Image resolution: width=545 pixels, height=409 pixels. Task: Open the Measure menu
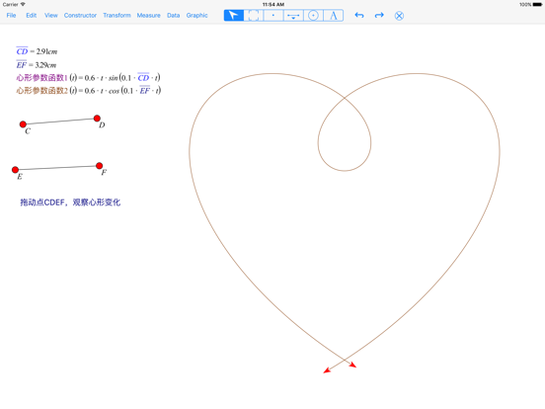tap(148, 15)
